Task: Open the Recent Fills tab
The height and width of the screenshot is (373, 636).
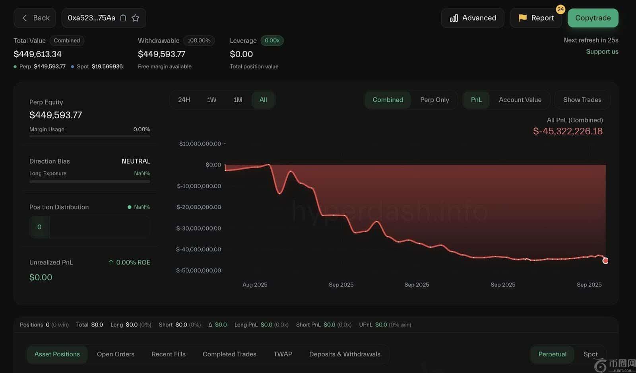Action: point(169,354)
